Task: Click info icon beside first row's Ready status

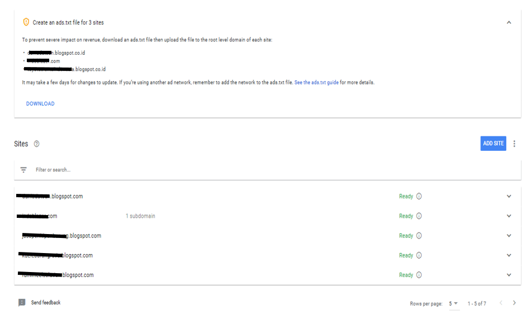Action: (x=419, y=197)
